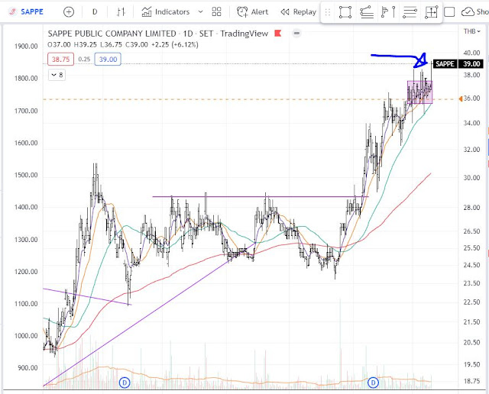The image size is (489, 394).
Task: Collapse the legend using the minus button
Action: click(x=296, y=33)
